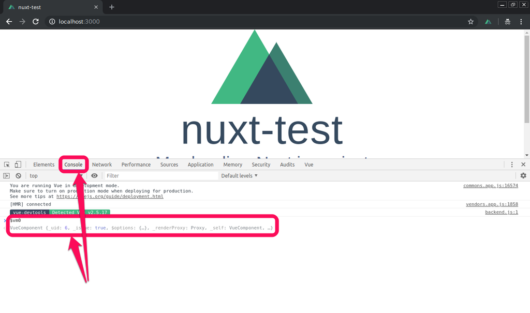This screenshot has width=530, height=313.
Task: Click the page vertical scrollbar thumb
Action: [526, 80]
